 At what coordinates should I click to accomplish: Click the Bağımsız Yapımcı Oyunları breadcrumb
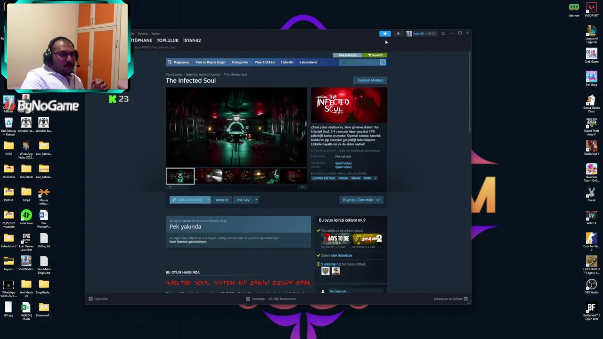point(203,74)
